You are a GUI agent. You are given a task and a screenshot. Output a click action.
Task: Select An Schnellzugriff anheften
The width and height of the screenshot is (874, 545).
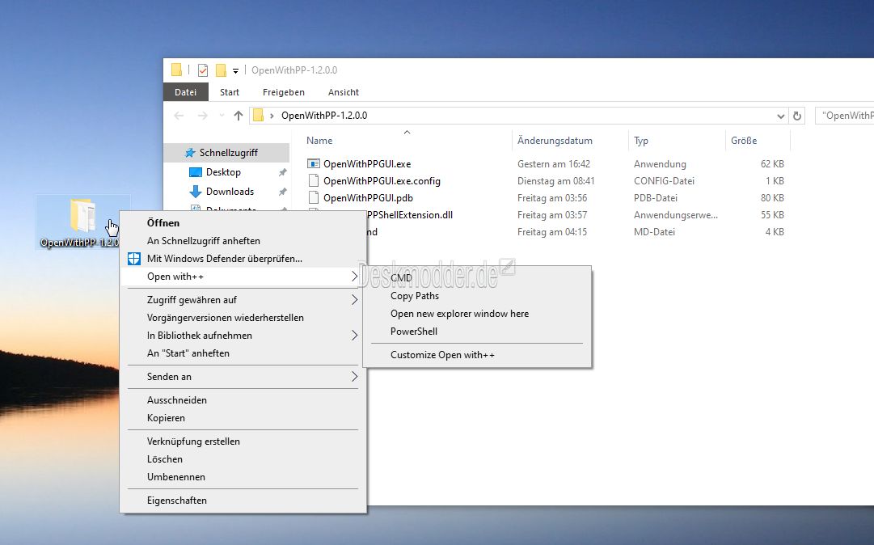tap(243, 241)
